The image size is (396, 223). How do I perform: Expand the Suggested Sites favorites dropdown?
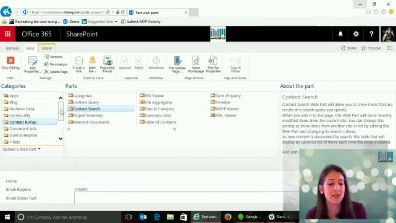[116, 22]
